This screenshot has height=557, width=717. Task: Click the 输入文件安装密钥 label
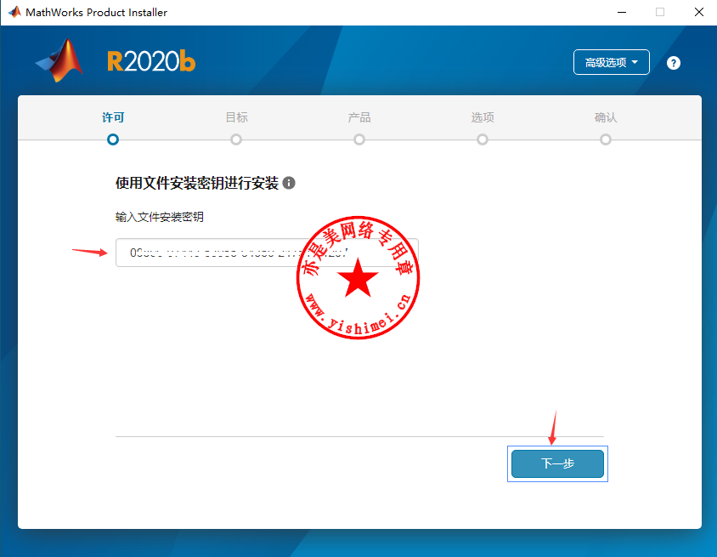160,217
